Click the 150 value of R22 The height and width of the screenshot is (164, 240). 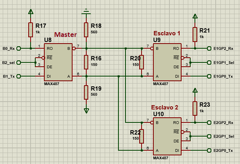136,138
